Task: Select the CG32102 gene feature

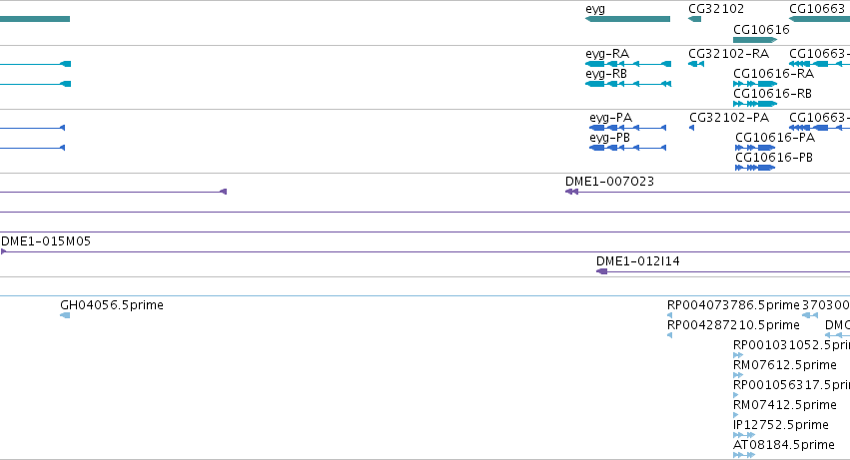Action: (x=694, y=19)
